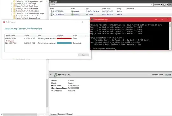Click the 'Retrieving Server Configuration' heading

click(23, 29)
